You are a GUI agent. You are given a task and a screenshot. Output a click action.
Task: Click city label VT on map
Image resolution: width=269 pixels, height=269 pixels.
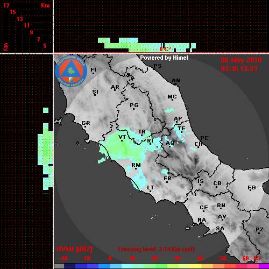[122, 137]
